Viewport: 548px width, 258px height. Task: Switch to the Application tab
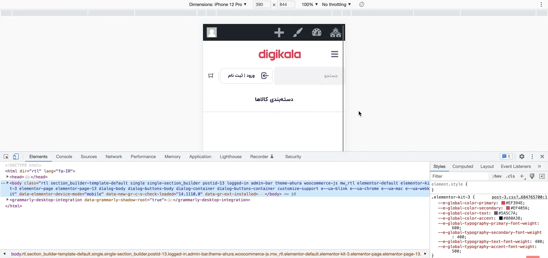200,157
